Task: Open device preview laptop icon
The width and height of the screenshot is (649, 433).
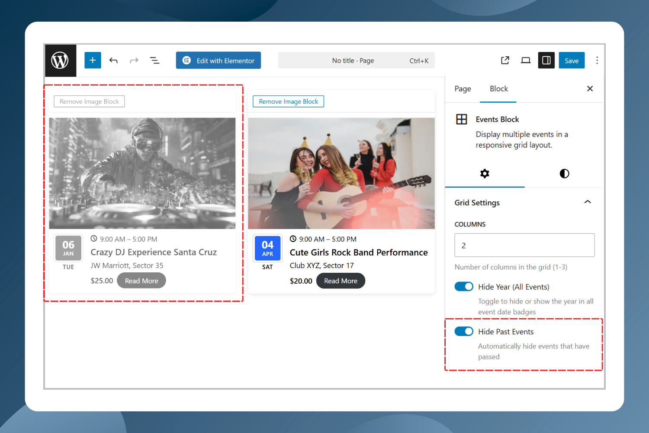Action: tap(526, 61)
